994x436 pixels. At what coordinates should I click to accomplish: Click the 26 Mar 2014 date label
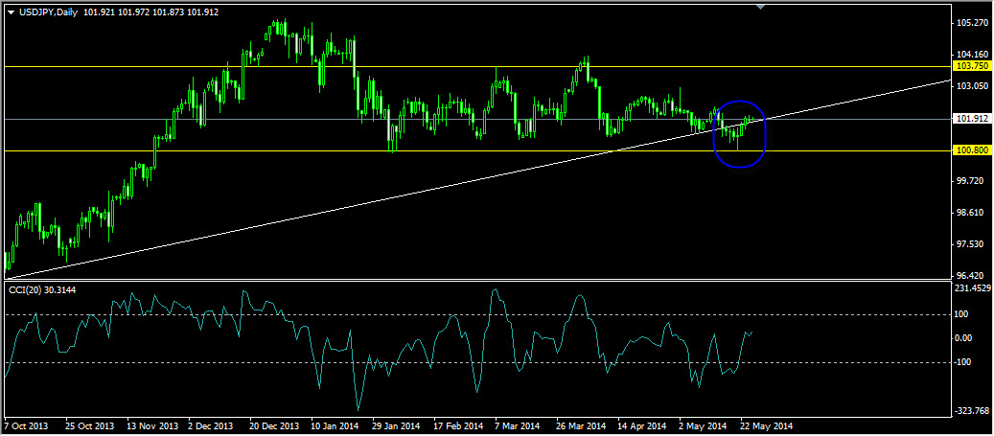[583, 425]
